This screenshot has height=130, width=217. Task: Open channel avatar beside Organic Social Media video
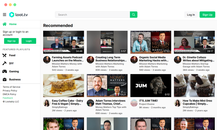134,60
